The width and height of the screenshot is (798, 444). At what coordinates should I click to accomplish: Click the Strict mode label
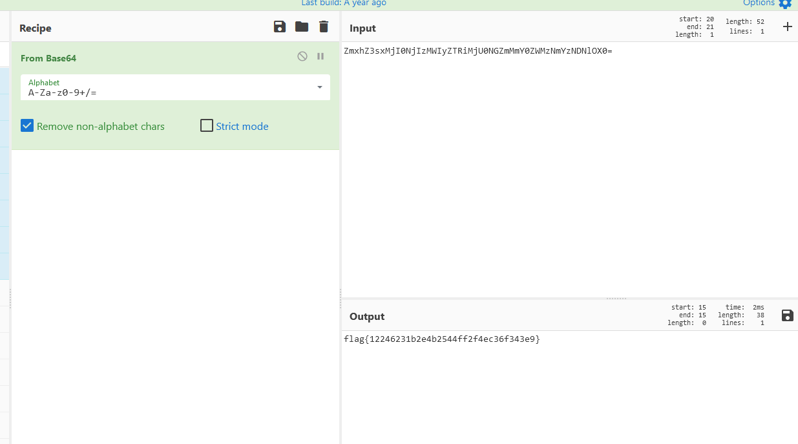[x=242, y=127]
